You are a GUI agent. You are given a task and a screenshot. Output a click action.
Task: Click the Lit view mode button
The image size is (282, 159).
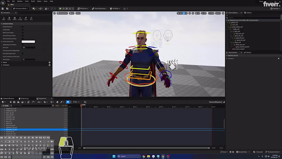point(72,13)
